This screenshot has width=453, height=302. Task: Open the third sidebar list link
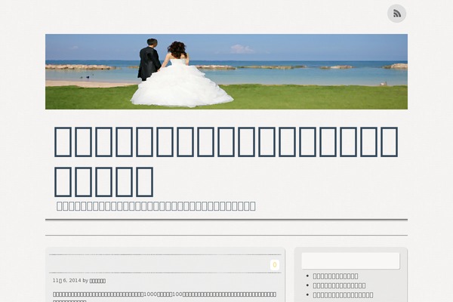pos(343,295)
